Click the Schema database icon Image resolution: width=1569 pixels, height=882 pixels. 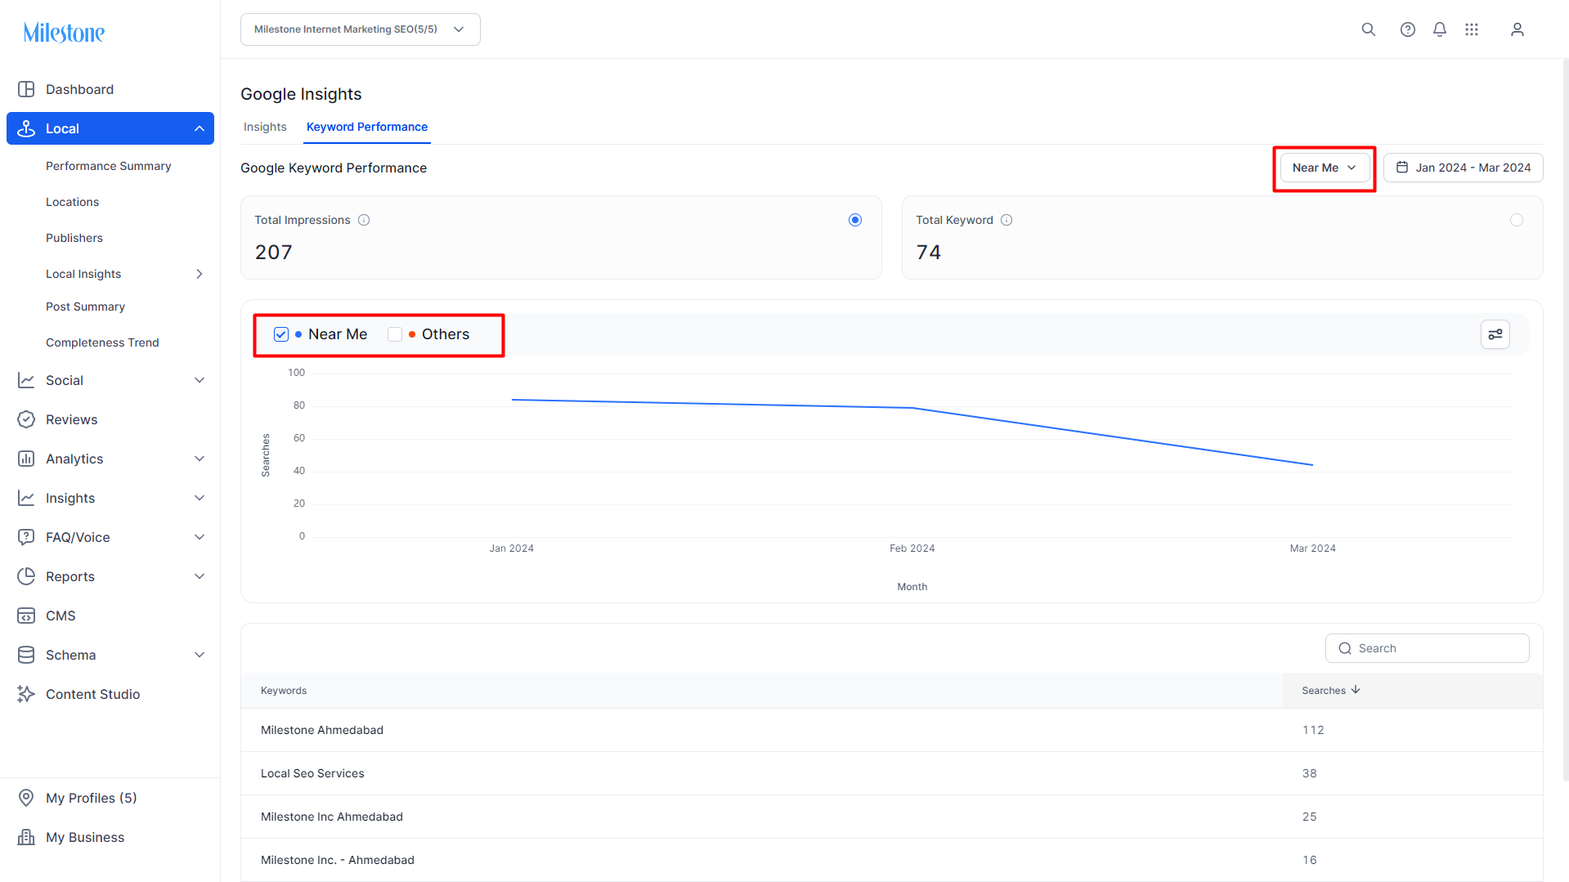pyautogui.click(x=26, y=655)
